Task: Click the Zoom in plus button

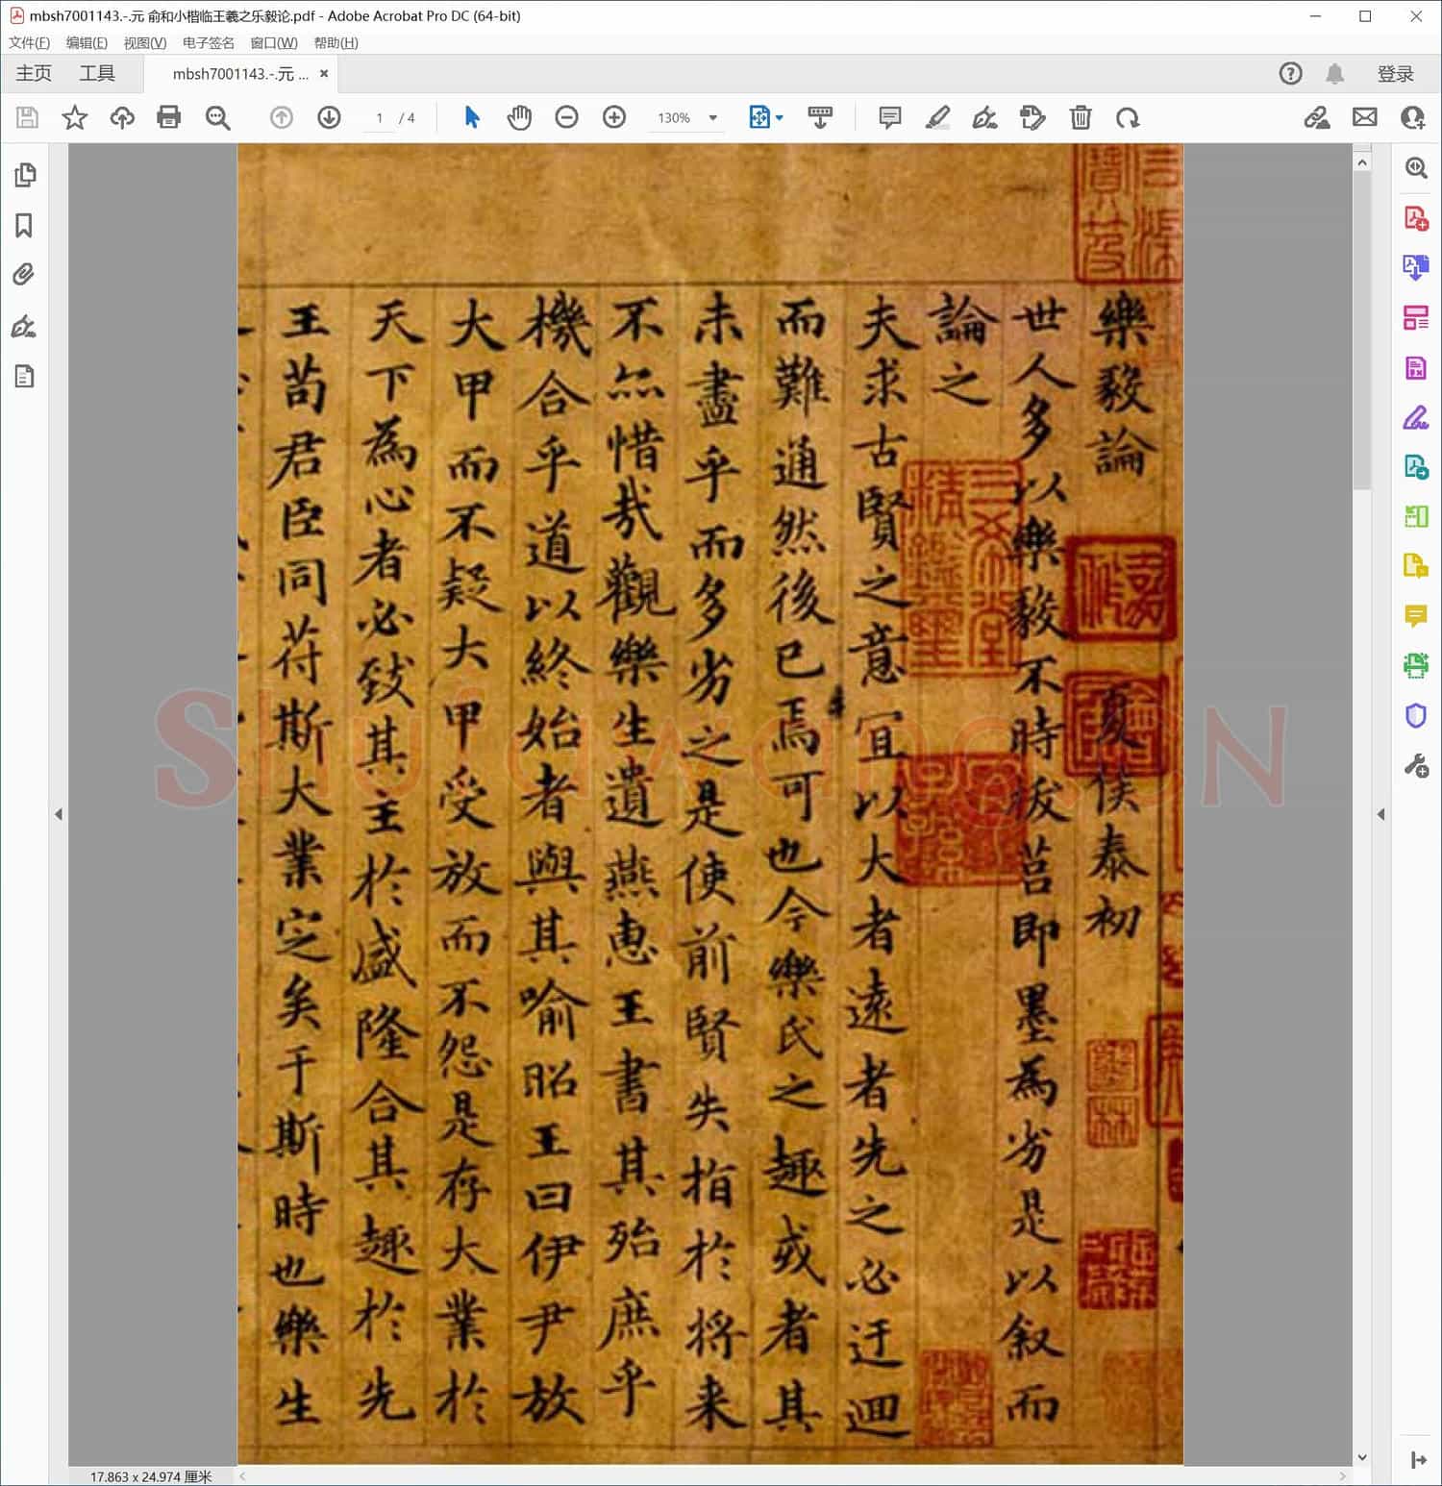Action: (x=614, y=117)
